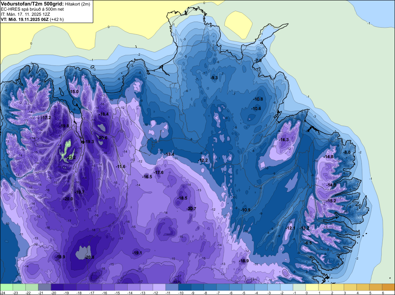This screenshot has height=295, width=395.
Task: Click the '-12.2' temperature label
Action: [203, 161]
